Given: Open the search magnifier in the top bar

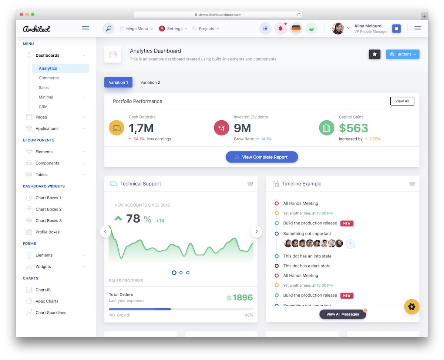Looking at the screenshot, I should click(x=108, y=28).
